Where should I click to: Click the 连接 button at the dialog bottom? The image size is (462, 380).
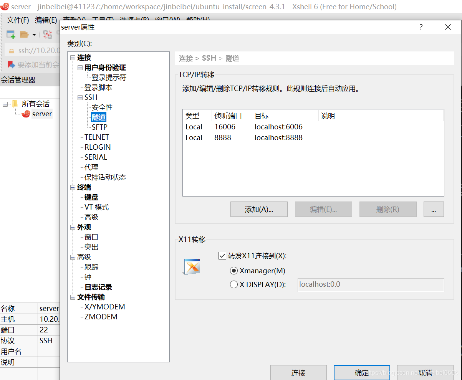click(298, 373)
